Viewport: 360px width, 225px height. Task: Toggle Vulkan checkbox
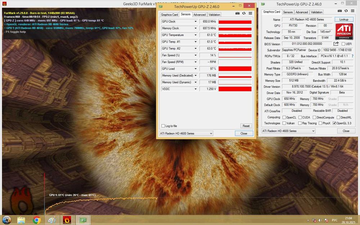coord(284,123)
